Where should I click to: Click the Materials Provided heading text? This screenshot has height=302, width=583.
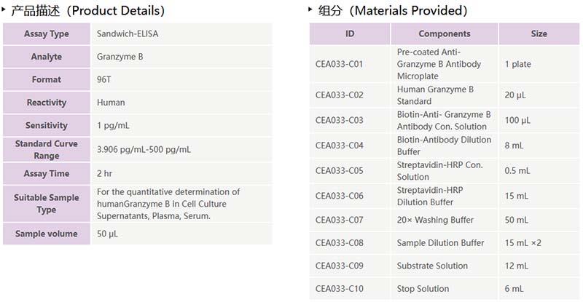click(393, 11)
